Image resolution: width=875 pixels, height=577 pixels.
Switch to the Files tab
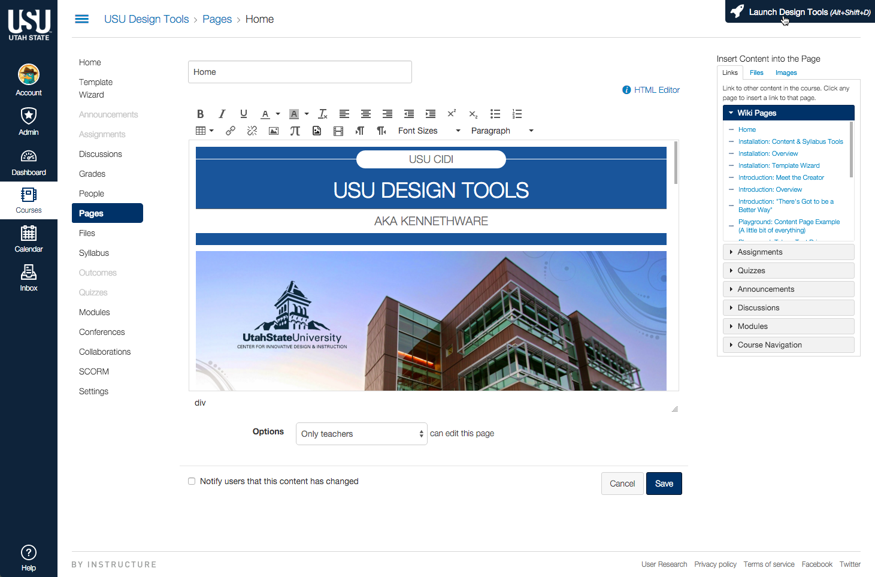pos(756,72)
